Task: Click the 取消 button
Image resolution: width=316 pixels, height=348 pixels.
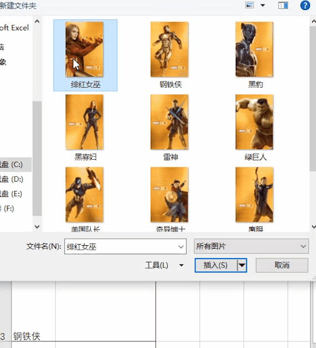Action: 282,265
